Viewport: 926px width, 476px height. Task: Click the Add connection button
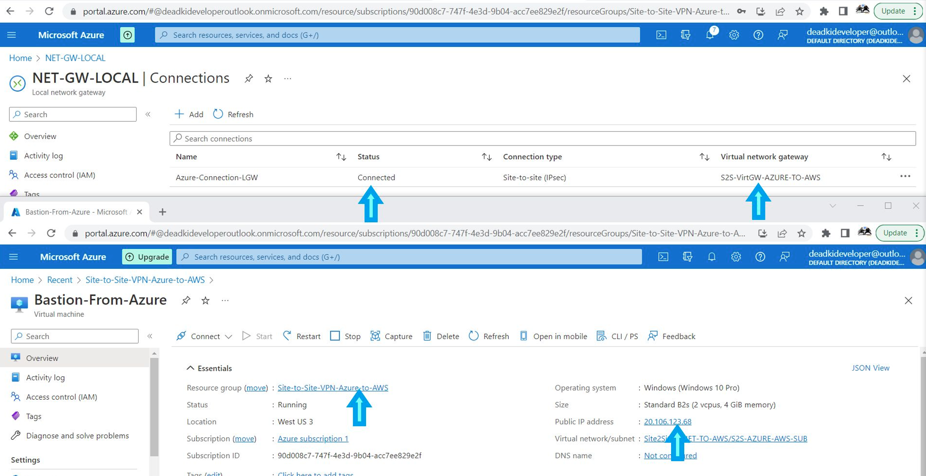(x=189, y=114)
